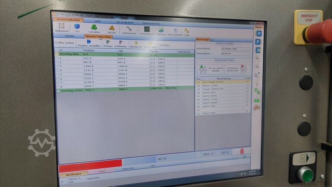Click Werkzeug in spindel laden button

click(236, 69)
